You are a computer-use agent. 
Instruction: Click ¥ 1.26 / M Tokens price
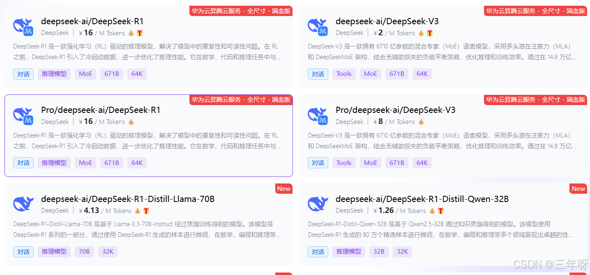pos(400,211)
